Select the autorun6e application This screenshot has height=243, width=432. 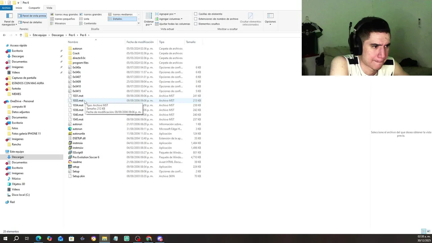tap(79, 134)
